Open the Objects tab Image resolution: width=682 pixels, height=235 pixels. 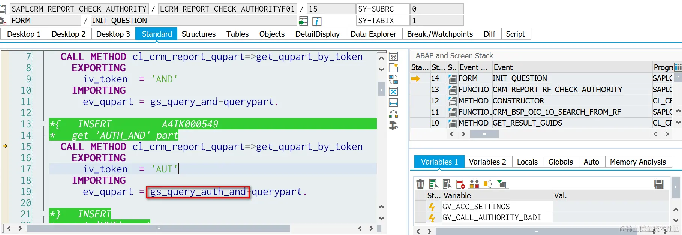272,34
